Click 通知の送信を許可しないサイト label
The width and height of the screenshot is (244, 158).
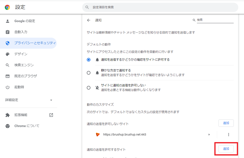click(108, 124)
